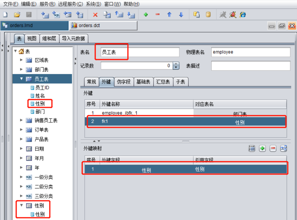This screenshot has height=220, width=297.
Task: Create a new file from toolbar
Action: coord(5,15)
